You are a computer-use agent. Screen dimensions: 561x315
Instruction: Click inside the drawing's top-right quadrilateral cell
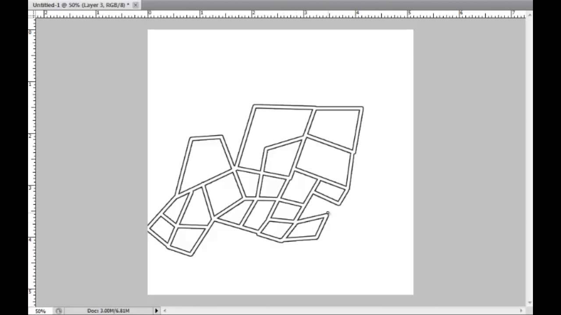tap(335, 128)
